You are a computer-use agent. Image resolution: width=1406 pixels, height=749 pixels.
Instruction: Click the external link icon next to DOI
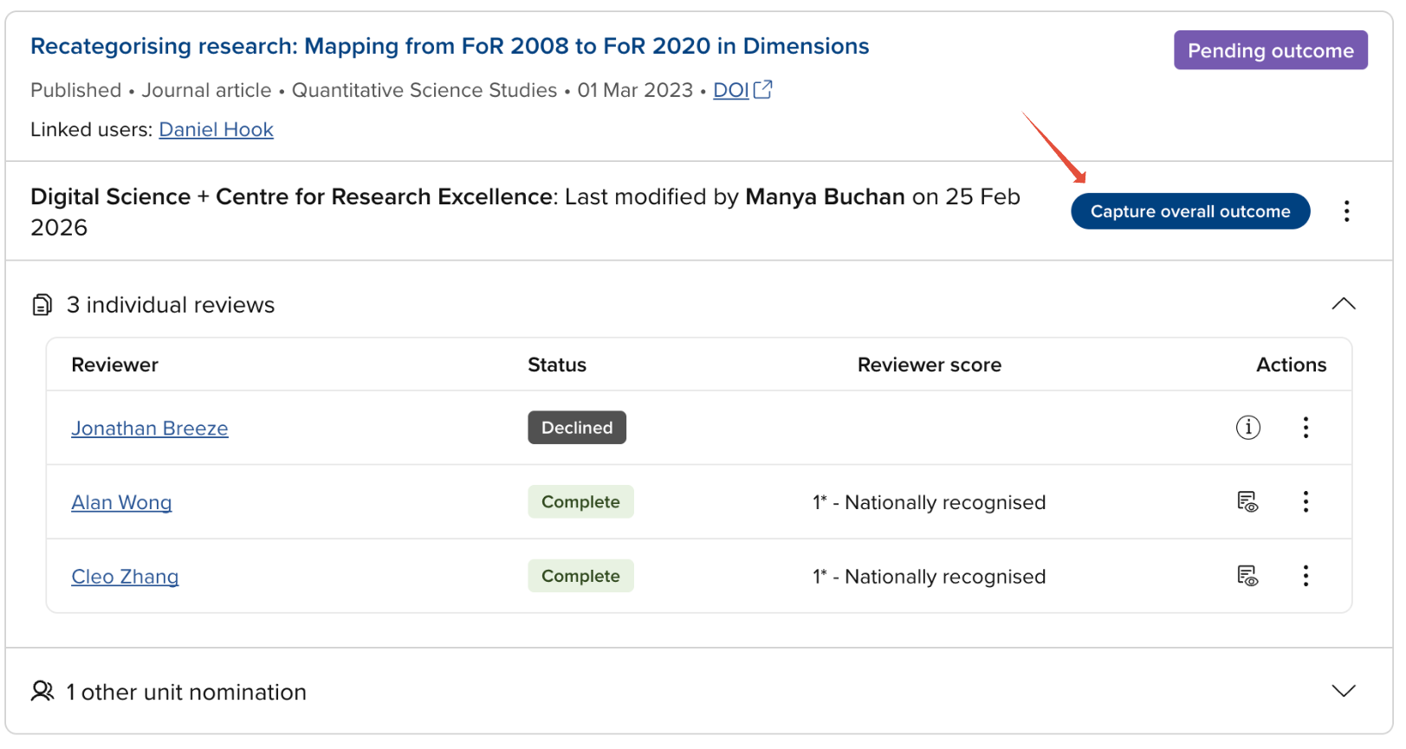click(763, 89)
